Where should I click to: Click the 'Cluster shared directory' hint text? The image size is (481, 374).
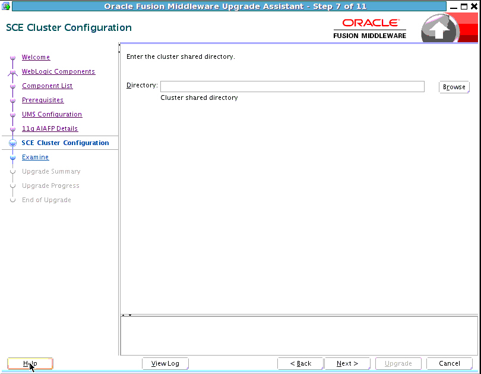pos(199,98)
